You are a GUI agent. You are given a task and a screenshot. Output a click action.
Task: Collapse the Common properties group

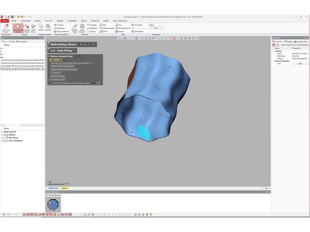[273, 51]
